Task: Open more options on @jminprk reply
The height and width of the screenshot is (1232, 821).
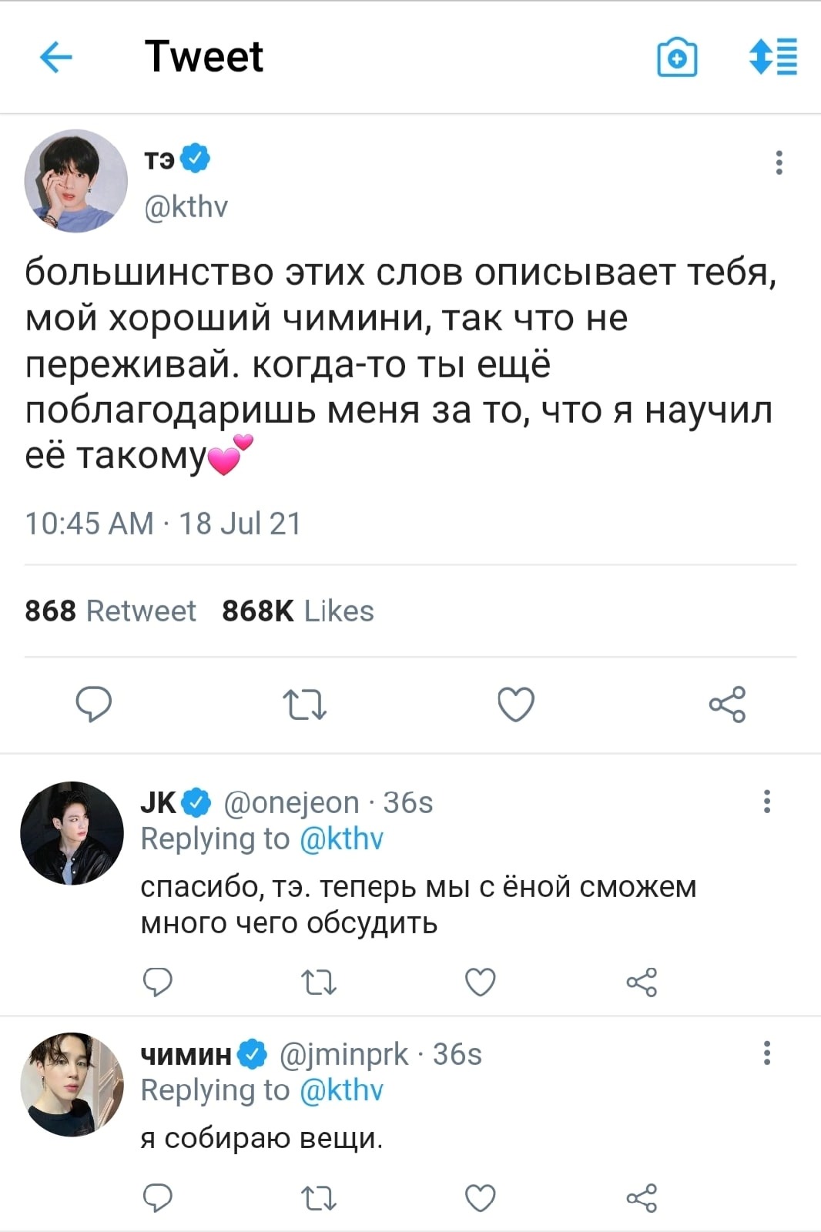Action: (x=766, y=1053)
